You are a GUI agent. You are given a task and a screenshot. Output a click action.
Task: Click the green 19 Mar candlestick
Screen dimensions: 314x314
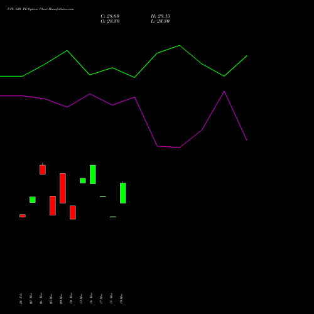(123, 193)
